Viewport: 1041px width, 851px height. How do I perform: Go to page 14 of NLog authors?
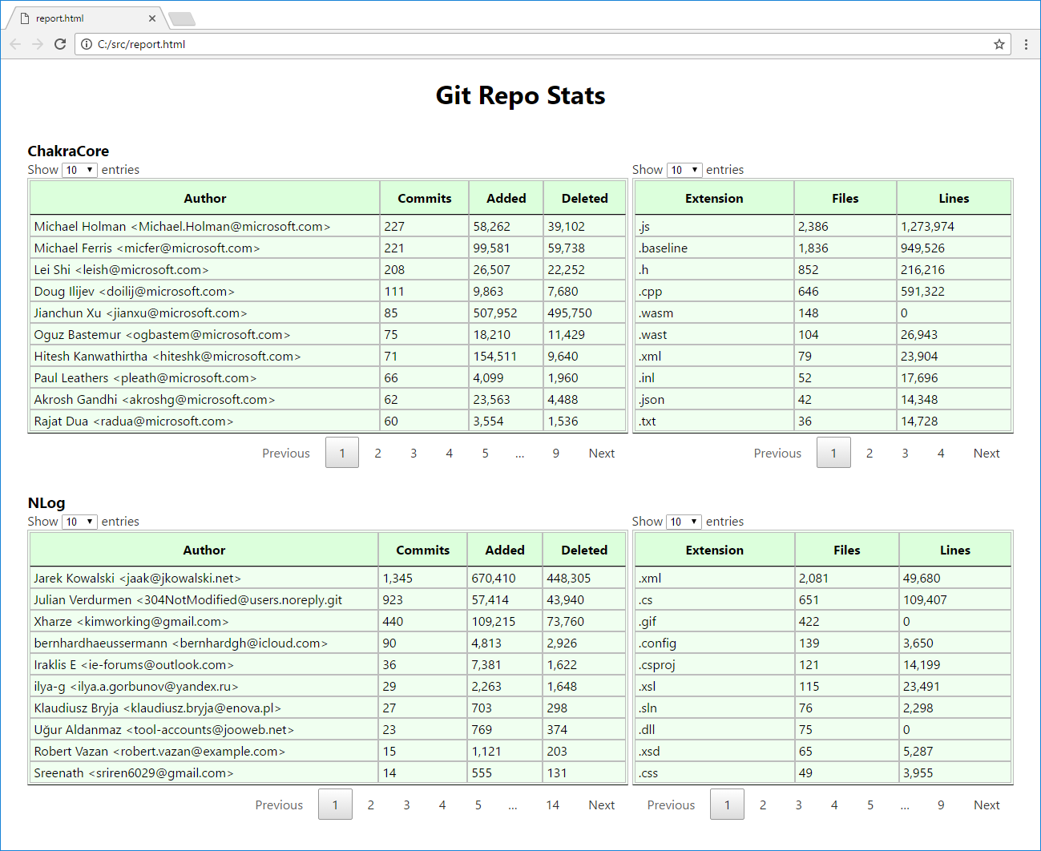click(x=553, y=805)
